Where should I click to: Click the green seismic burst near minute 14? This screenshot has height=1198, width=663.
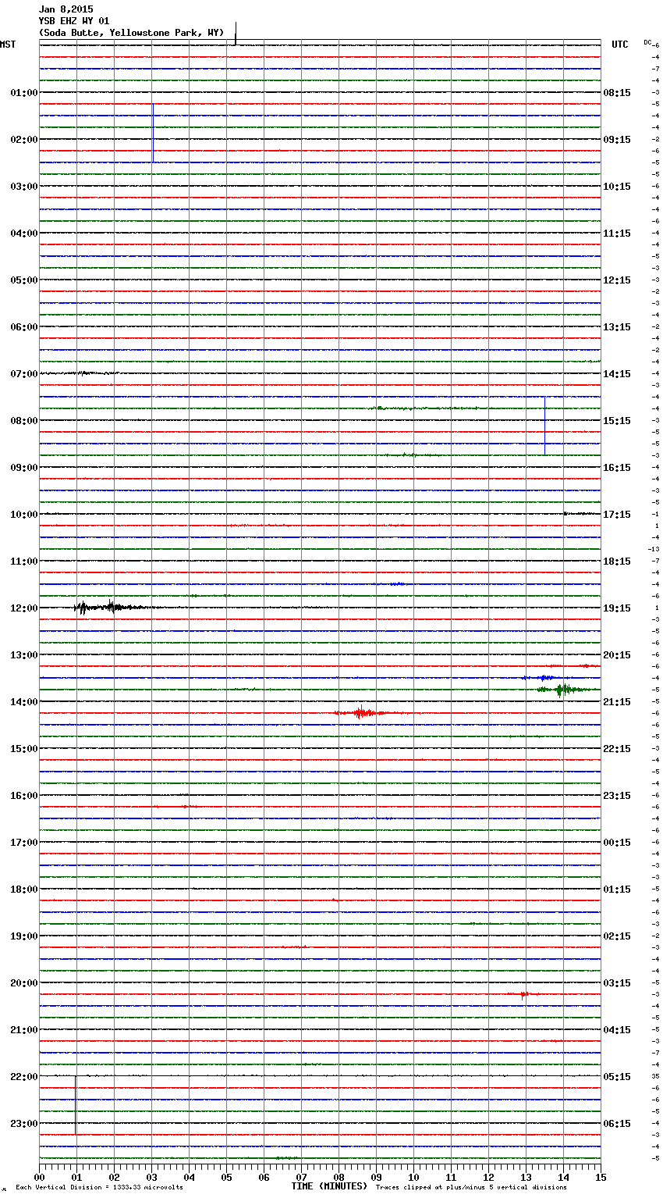(x=564, y=690)
